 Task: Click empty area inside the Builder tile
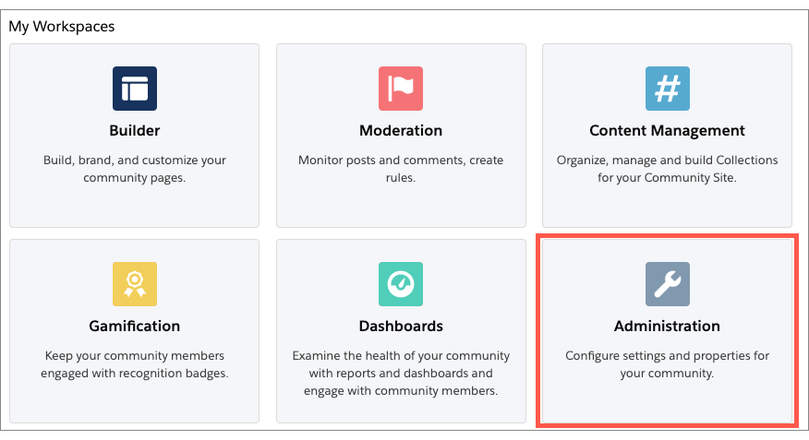pyautogui.click(x=135, y=206)
